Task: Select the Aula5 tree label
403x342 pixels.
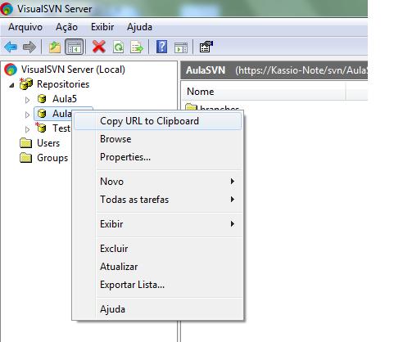Action: (x=65, y=99)
